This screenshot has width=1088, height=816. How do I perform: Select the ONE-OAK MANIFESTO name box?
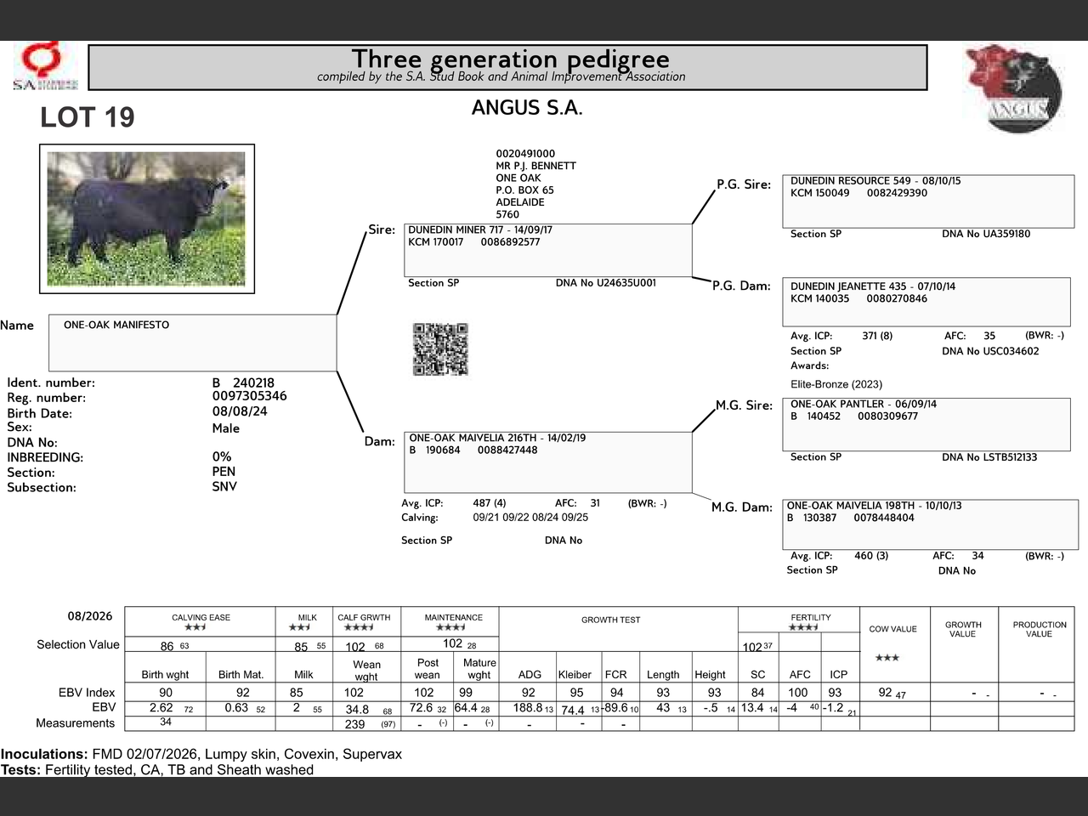[x=193, y=343]
